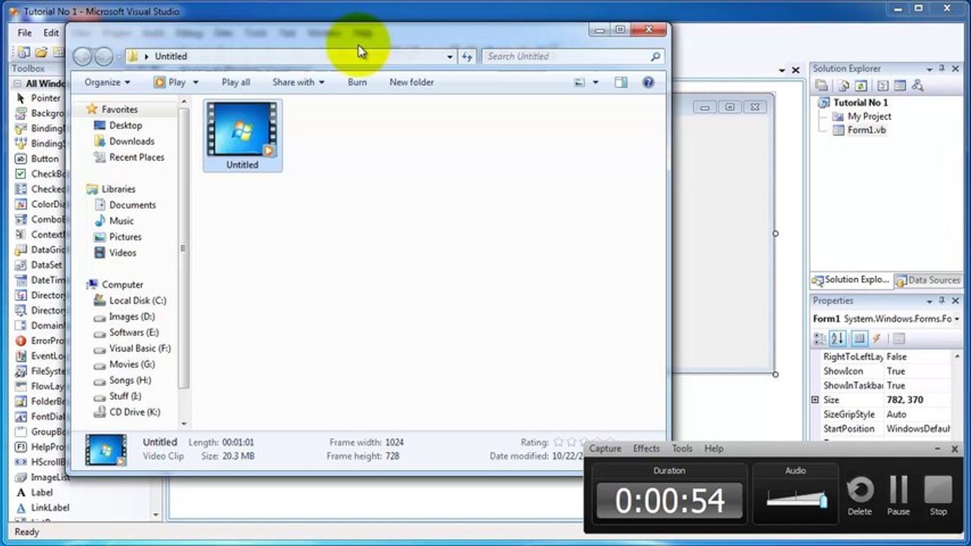Select Form1.vb in Solution Explorer

pyautogui.click(x=859, y=130)
